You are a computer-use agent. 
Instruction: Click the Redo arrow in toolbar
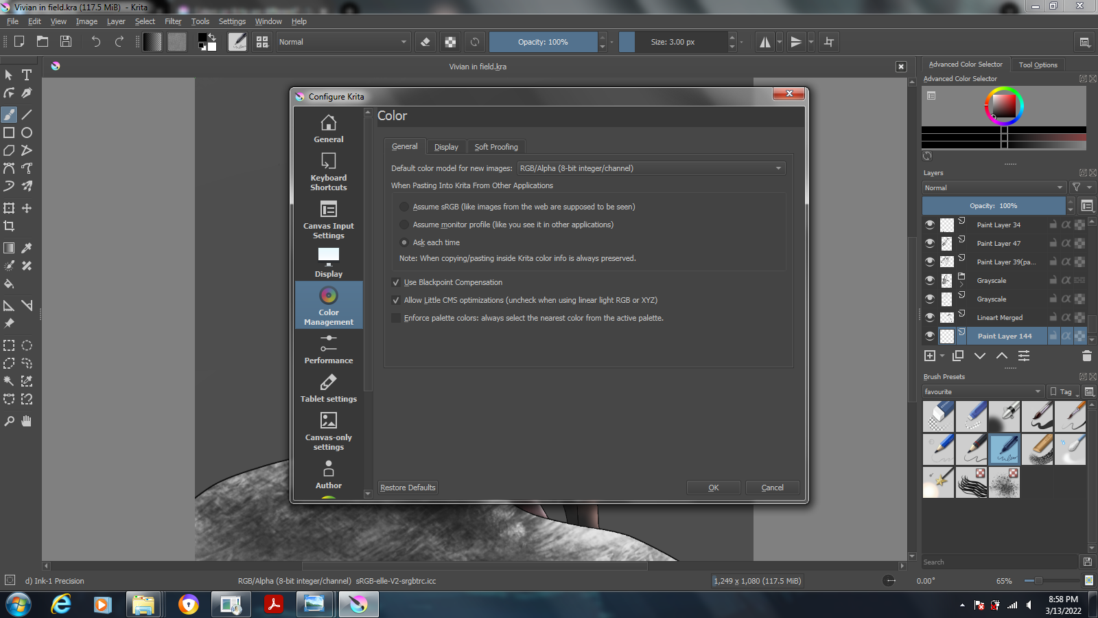pyautogui.click(x=119, y=42)
